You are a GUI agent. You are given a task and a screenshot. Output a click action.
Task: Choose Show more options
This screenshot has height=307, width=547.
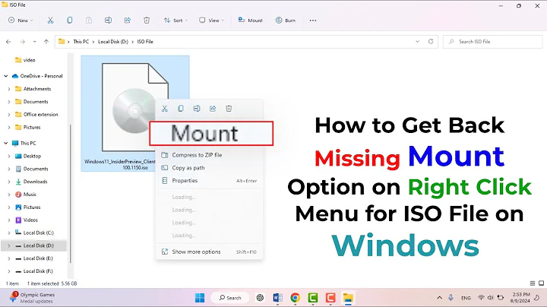(x=210, y=252)
